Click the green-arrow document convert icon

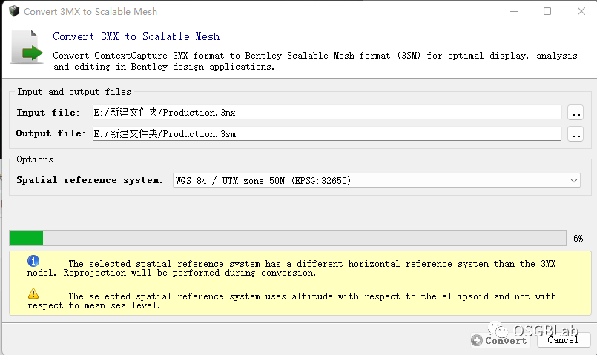27,48
